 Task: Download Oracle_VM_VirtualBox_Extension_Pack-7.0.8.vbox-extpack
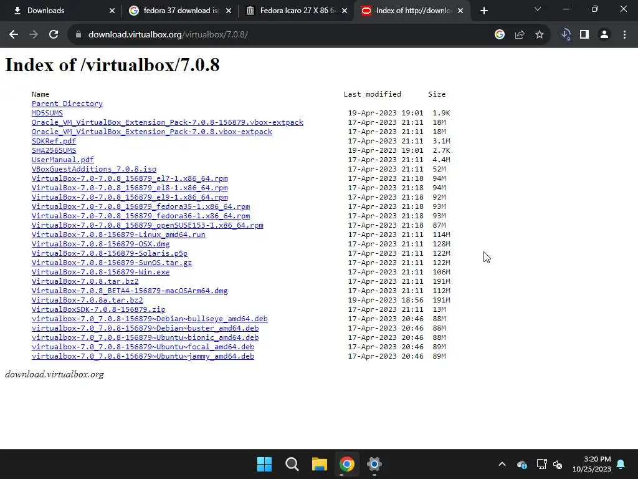tap(152, 132)
